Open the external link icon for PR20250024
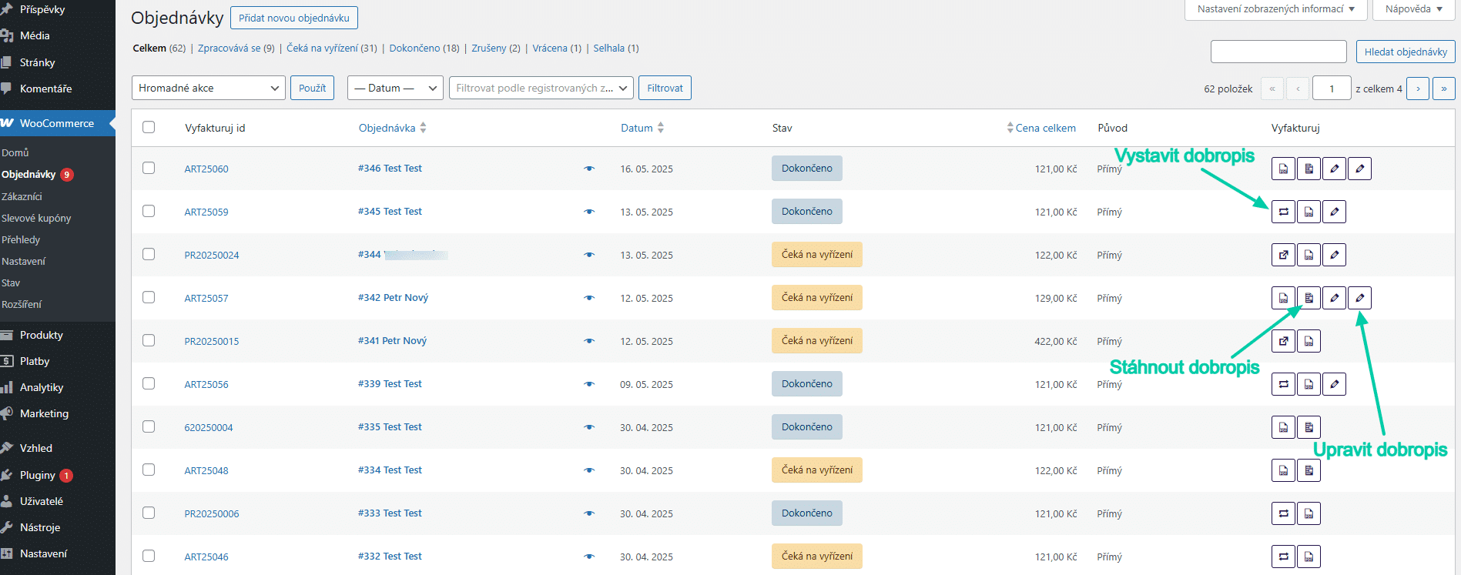The width and height of the screenshot is (1461, 575). pyautogui.click(x=1283, y=255)
